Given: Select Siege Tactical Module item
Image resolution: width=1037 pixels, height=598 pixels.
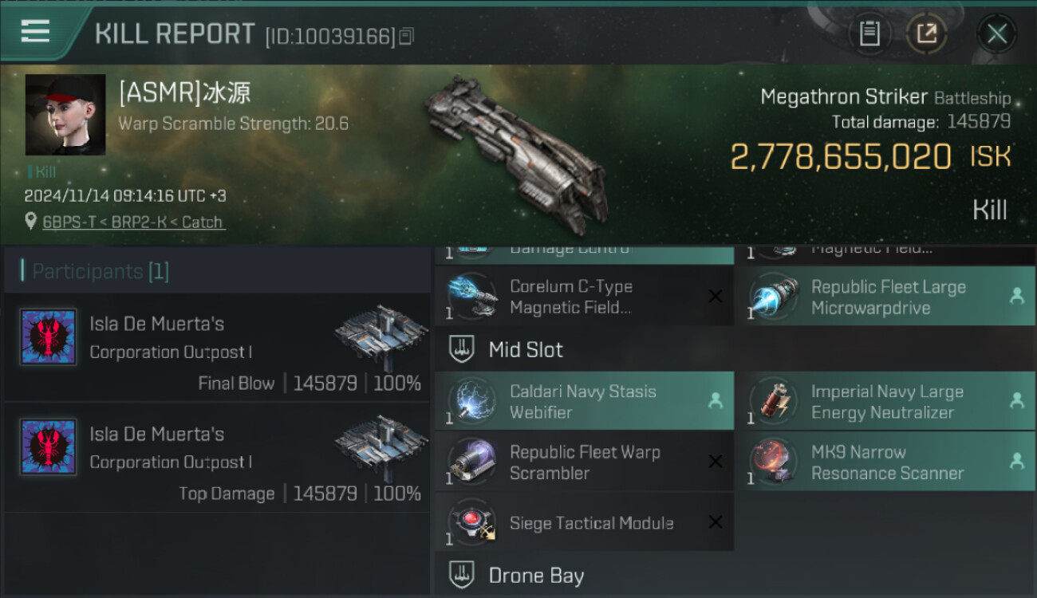Looking at the screenshot, I should (x=584, y=522).
